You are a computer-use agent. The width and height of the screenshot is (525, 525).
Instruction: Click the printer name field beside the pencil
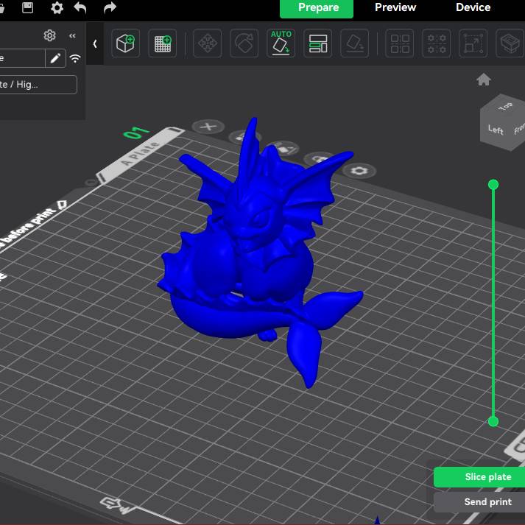coord(22,58)
